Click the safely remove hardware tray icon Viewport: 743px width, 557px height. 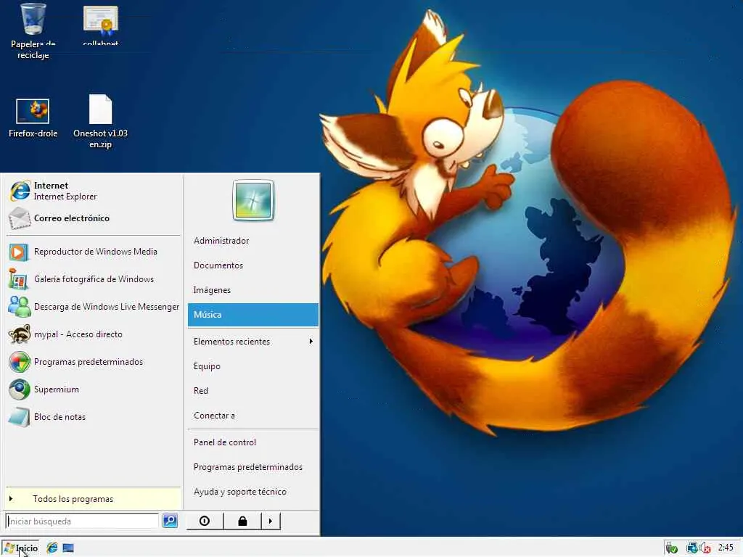[x=671, y=548]
